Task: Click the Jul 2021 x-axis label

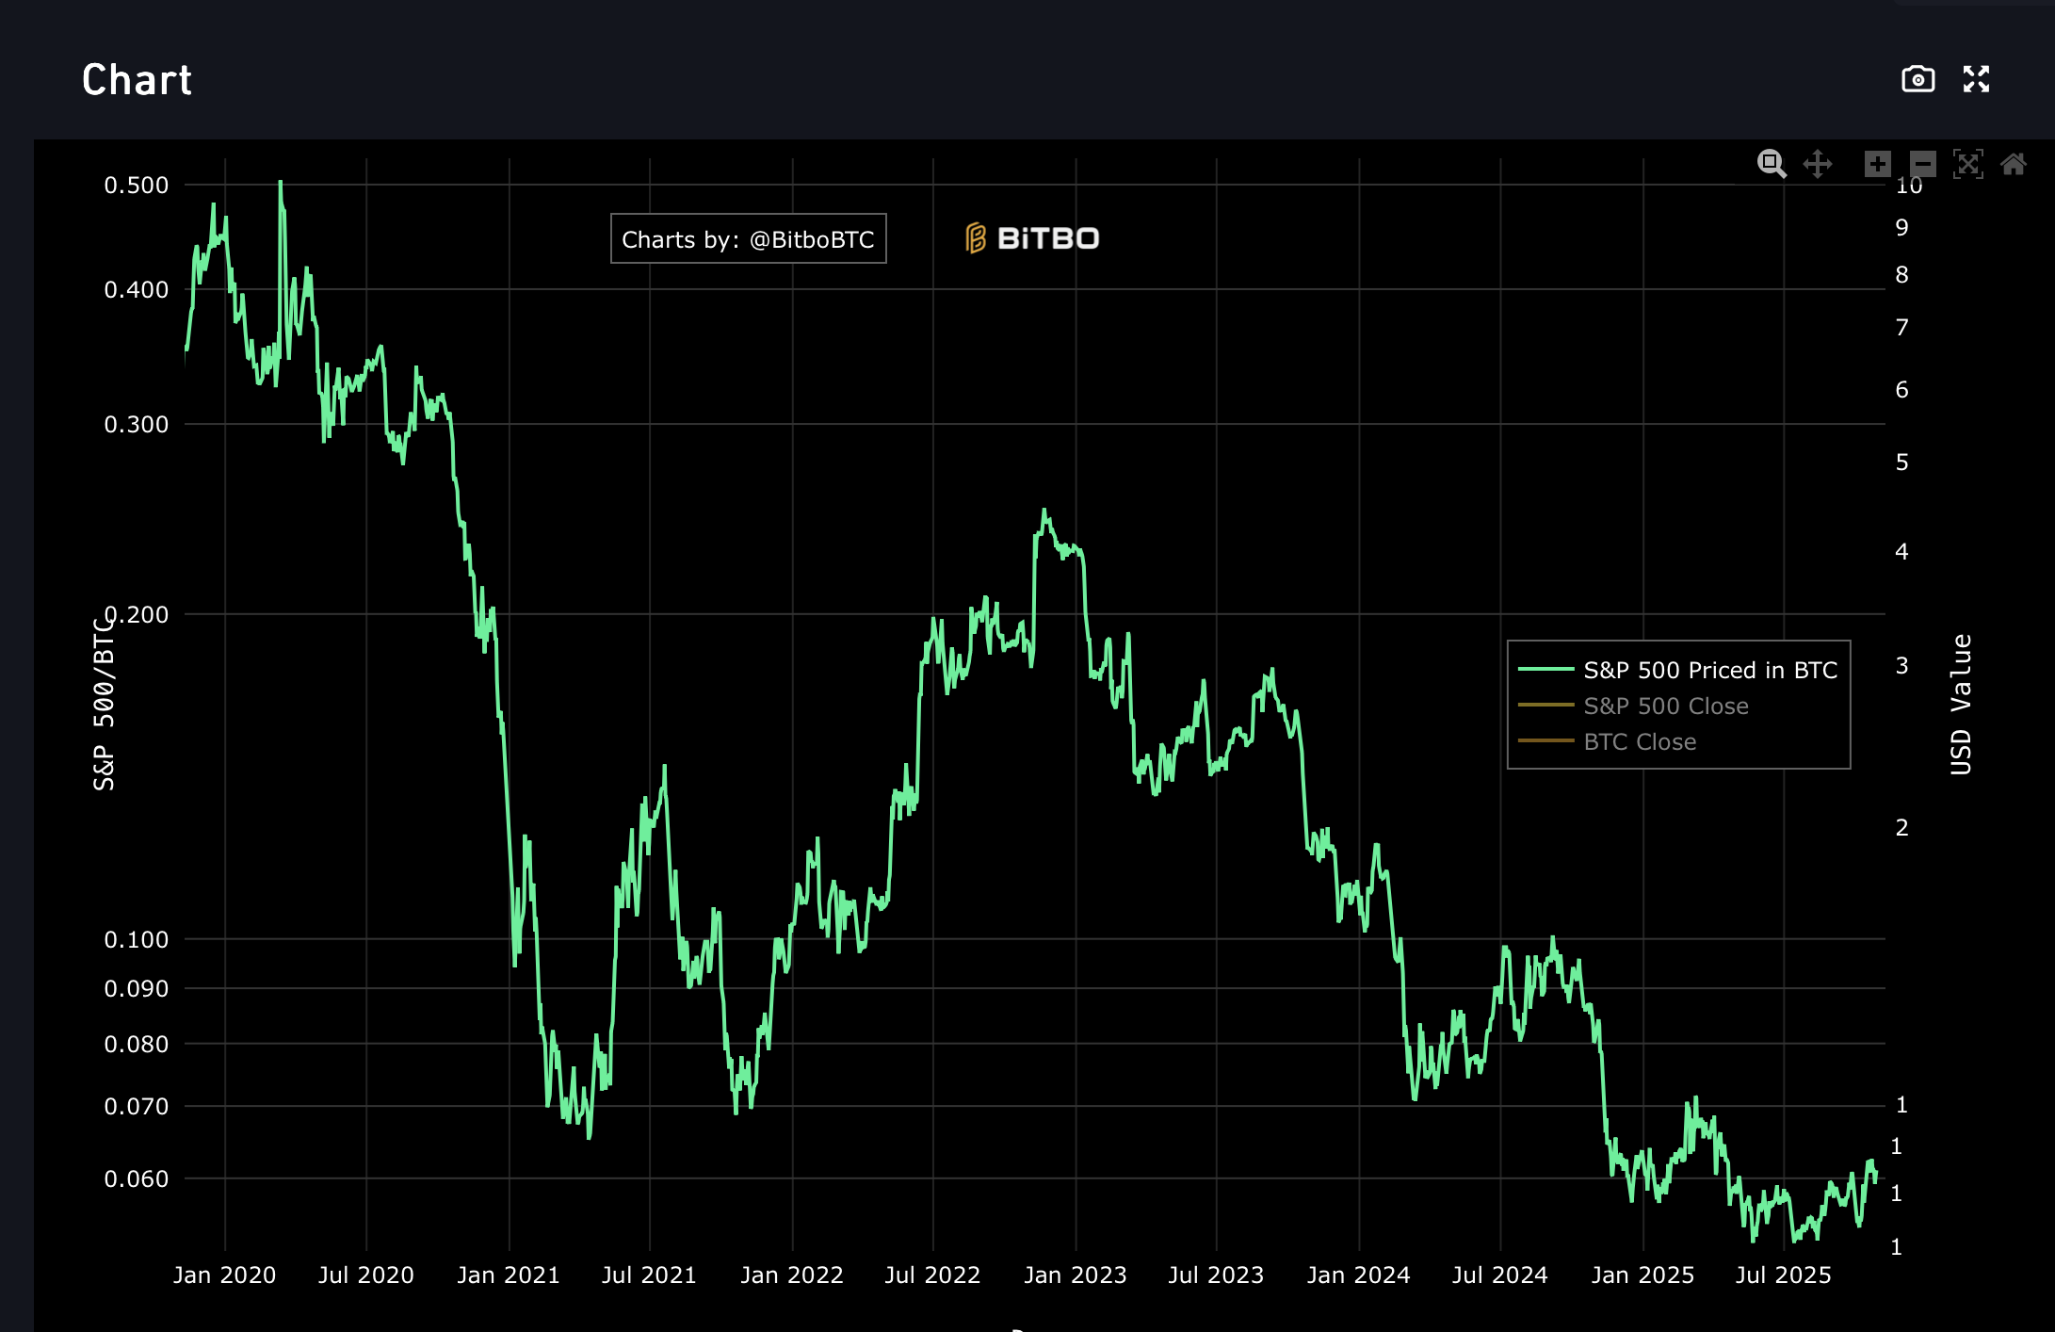Action: click(649, 1275)
